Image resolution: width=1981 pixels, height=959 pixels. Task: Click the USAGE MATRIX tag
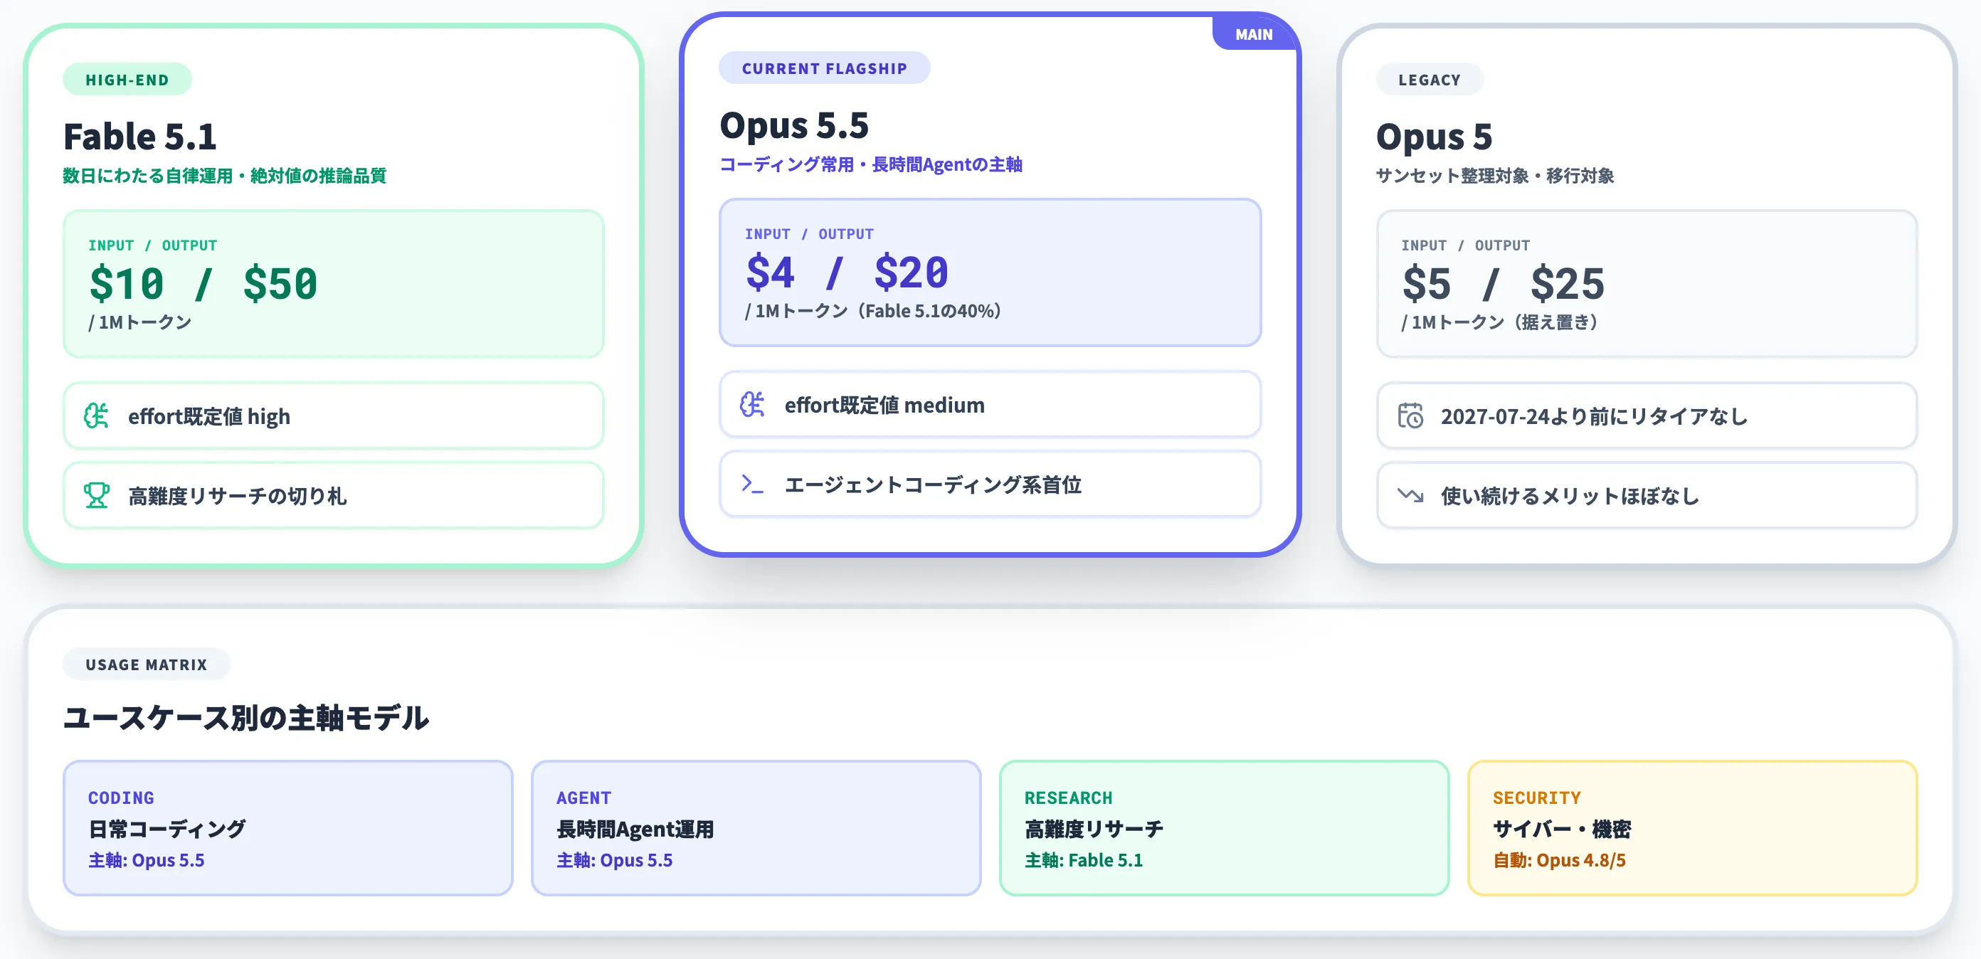click(146, 664)
